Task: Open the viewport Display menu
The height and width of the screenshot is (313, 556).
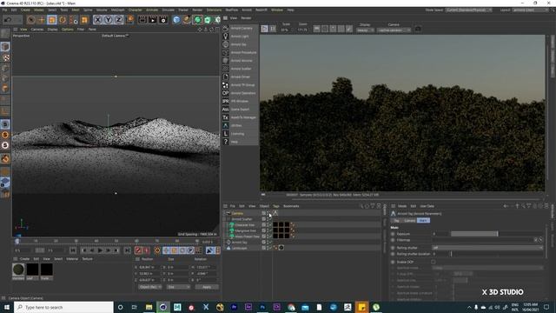Action: (x=52, y=30)
